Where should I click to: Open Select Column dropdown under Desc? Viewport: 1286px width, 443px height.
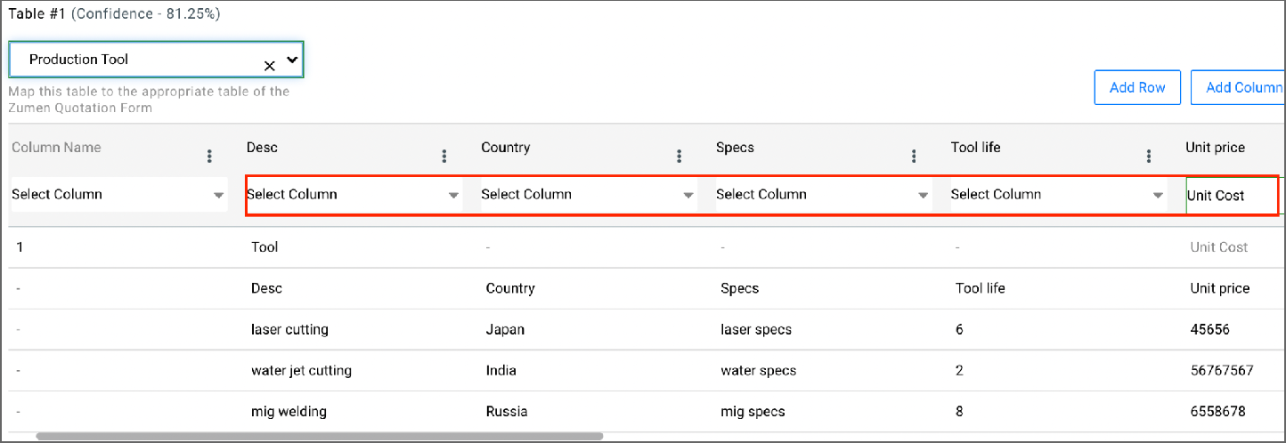353,195
